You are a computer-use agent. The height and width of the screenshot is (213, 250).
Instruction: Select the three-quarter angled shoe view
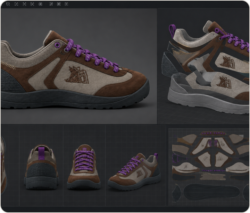pyautogui.click(x=134, y=172)
